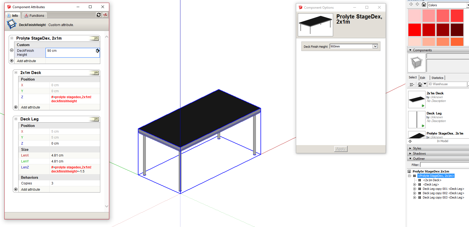Click the 3D Warehouse search field

pyautogui.click(x=447, y=84)
